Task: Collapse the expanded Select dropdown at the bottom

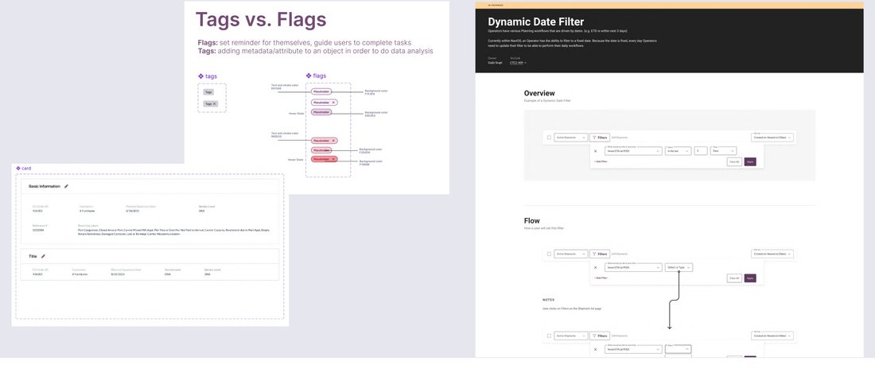Action: [679, 349]
